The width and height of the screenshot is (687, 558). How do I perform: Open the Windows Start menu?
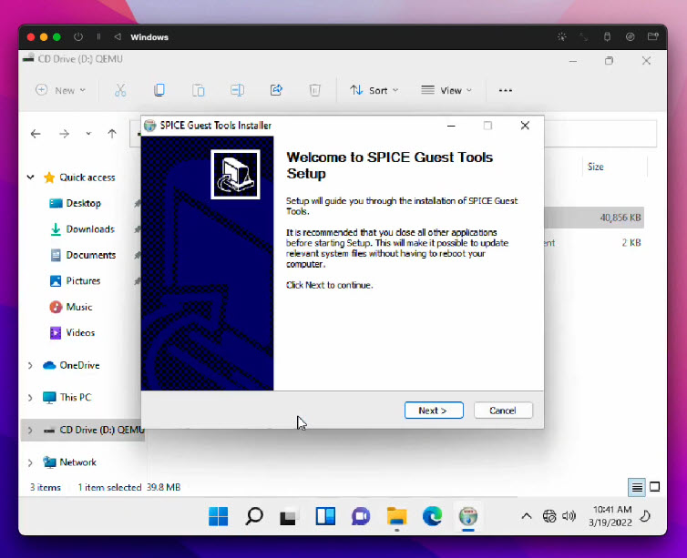click(219, 517)
